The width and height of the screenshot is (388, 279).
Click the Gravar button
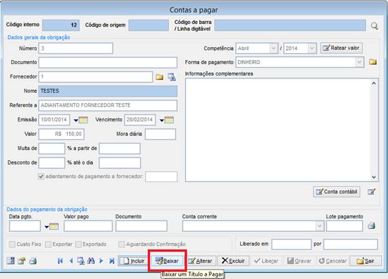[299, 261]
